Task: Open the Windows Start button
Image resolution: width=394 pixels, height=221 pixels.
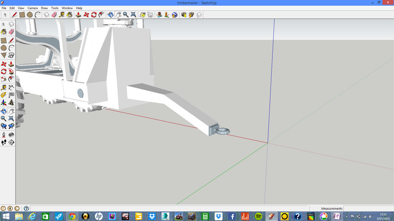Action: point(6,216)
